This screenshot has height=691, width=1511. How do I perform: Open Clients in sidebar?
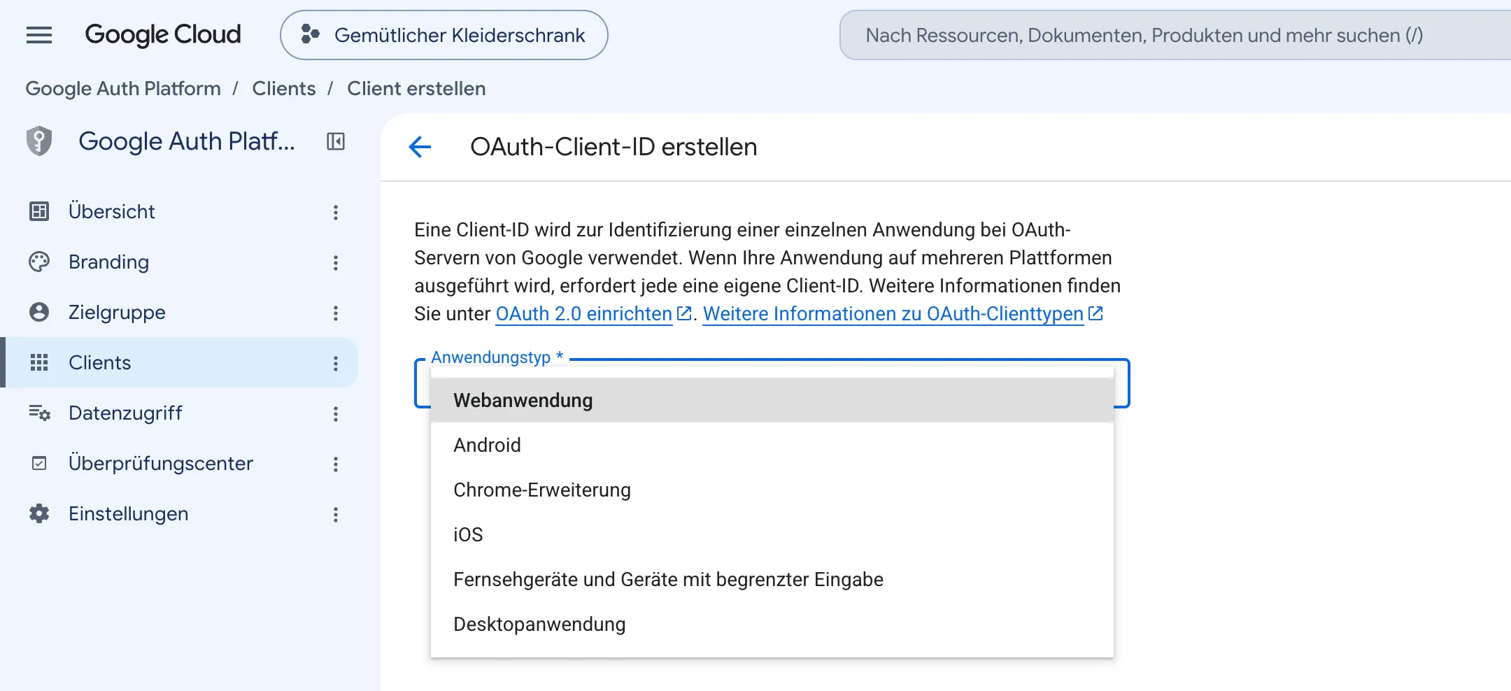99,362
